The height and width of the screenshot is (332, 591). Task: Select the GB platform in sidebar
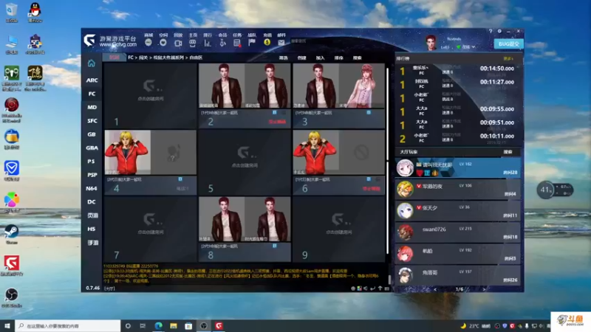[92, 134]
